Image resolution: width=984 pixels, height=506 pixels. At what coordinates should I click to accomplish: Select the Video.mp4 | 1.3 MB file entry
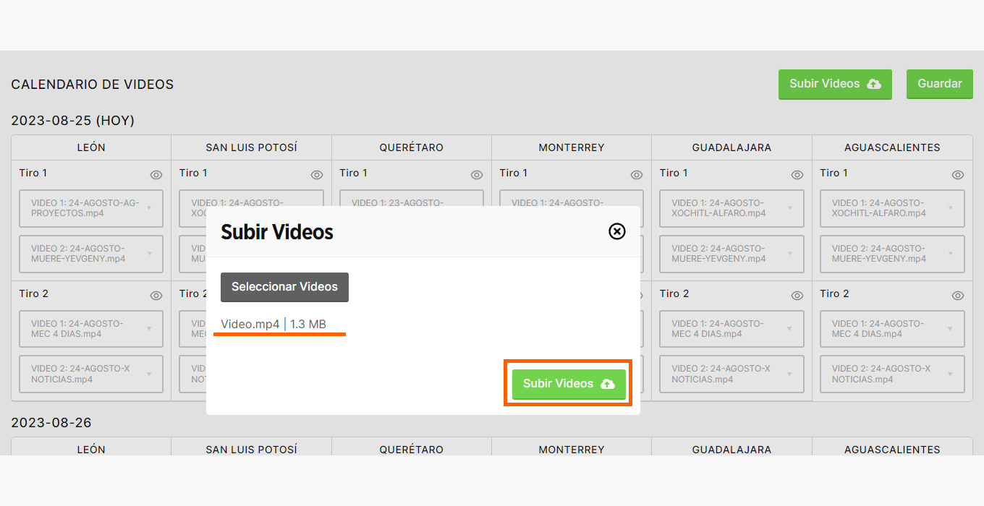[273, 324]
